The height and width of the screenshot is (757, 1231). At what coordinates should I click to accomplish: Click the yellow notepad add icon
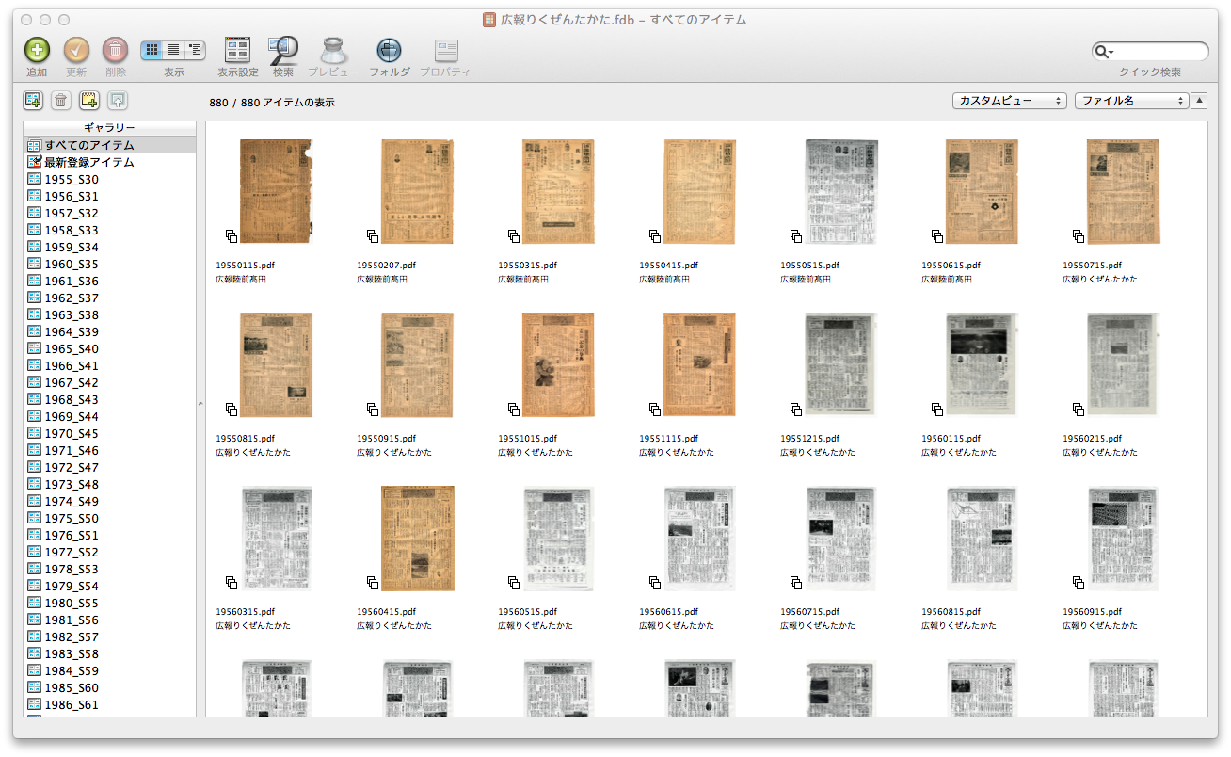coord(89,100)
